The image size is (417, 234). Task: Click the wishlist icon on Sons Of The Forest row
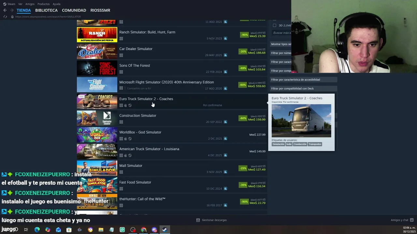point(225,72)
